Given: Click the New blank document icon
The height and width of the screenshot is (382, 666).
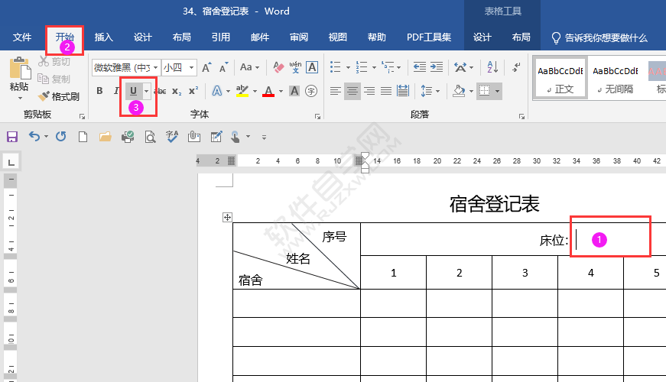Looking at the screenshot, I should 83,137.
